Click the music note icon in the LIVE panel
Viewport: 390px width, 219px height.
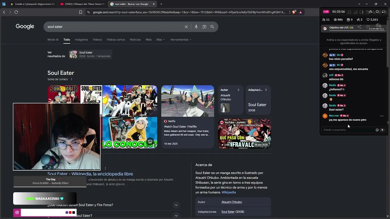click(x=355, y=12)
